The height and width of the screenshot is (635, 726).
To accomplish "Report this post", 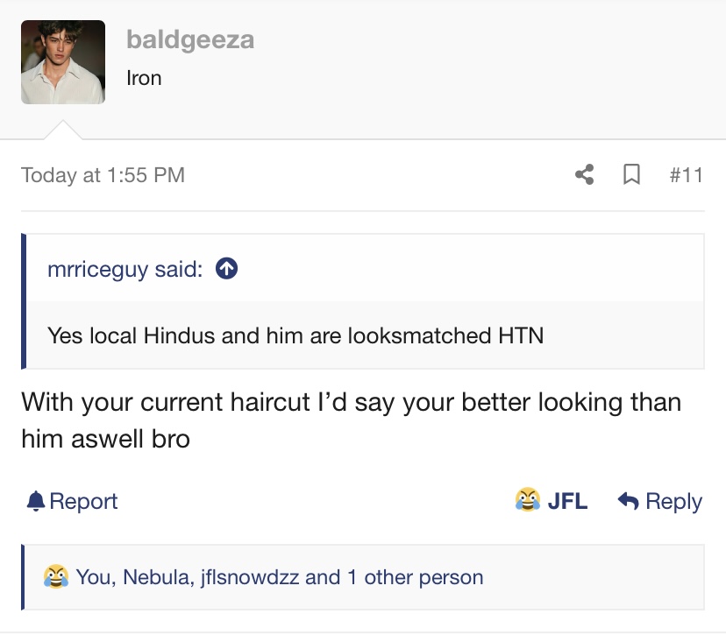I will point(83,501).
